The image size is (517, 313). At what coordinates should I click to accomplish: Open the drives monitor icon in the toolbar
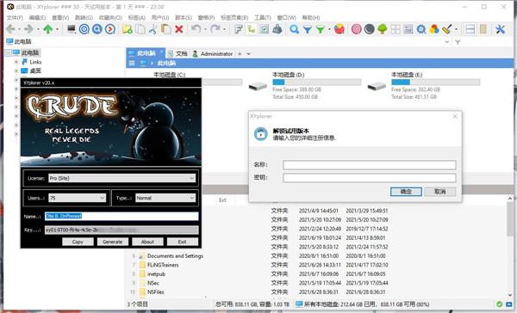[72, 29]
